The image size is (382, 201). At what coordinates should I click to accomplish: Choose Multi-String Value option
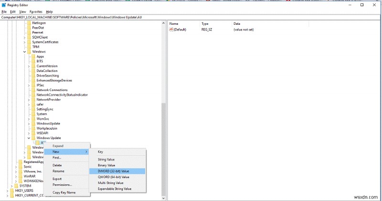click(x=117, y=183)
